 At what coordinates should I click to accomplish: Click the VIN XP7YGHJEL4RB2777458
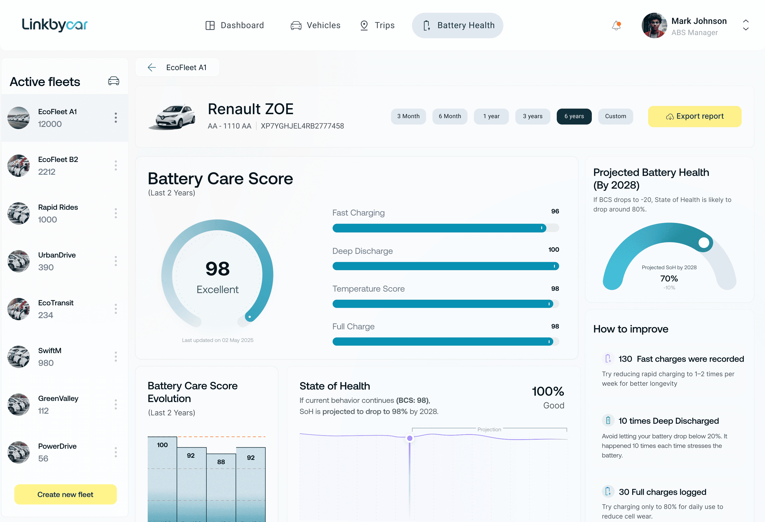302,126
